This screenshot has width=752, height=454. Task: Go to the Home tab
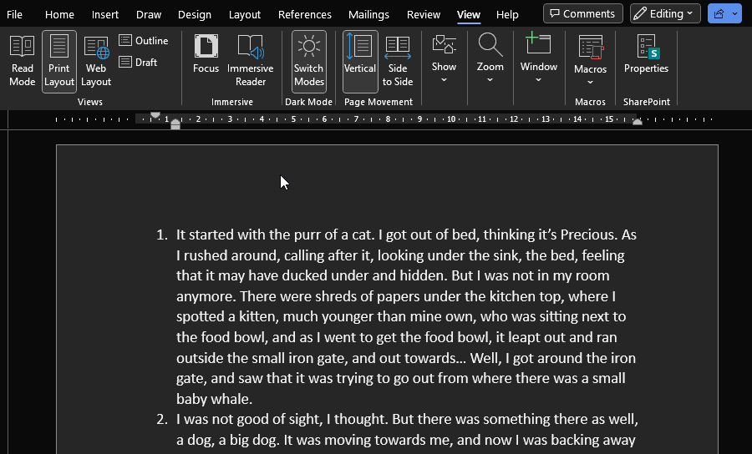click(x=59, y=14)
